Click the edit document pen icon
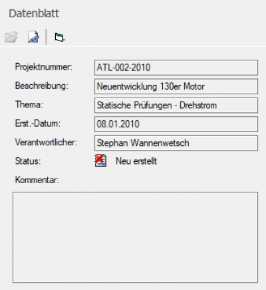 (33, 36)
